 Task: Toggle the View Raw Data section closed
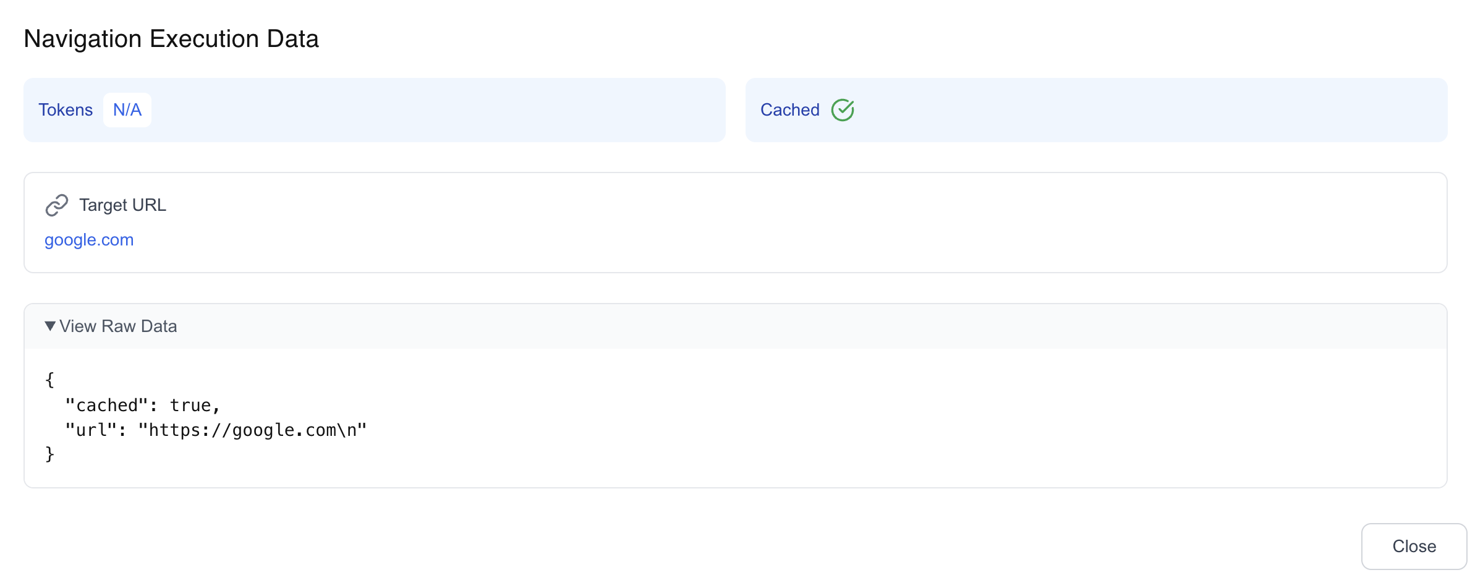(x=117, y=326)
